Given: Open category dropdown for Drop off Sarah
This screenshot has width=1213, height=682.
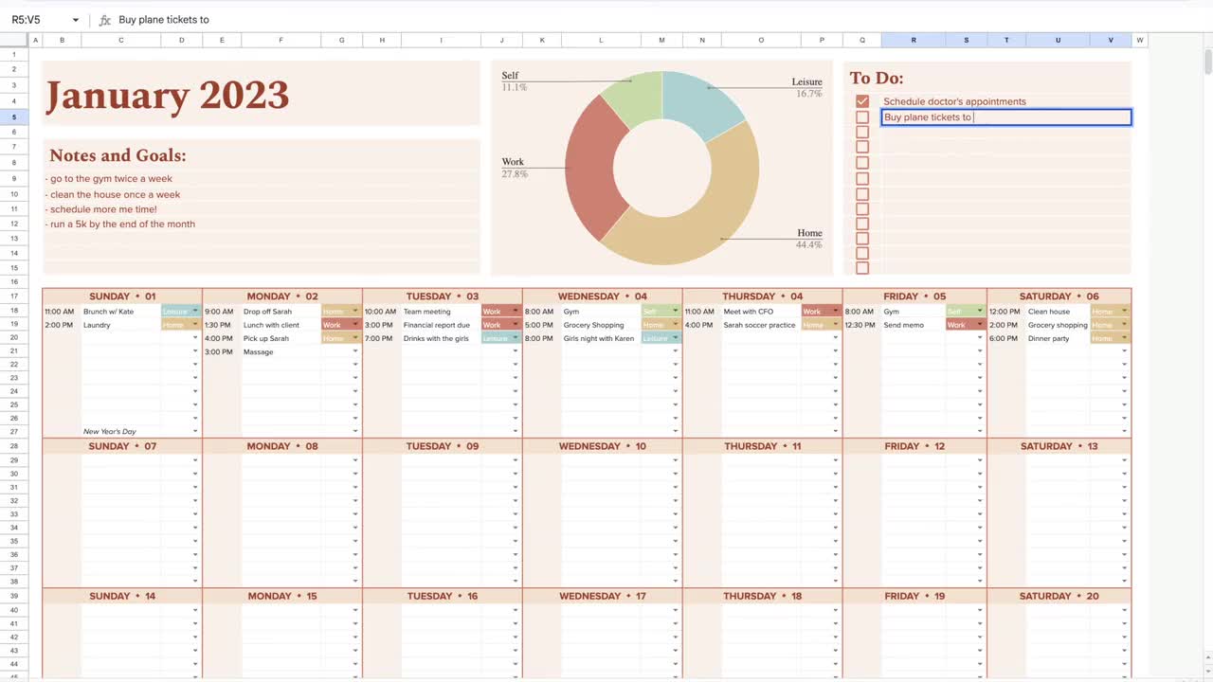Looking at the screenshot, I should (x=355, y=312).
